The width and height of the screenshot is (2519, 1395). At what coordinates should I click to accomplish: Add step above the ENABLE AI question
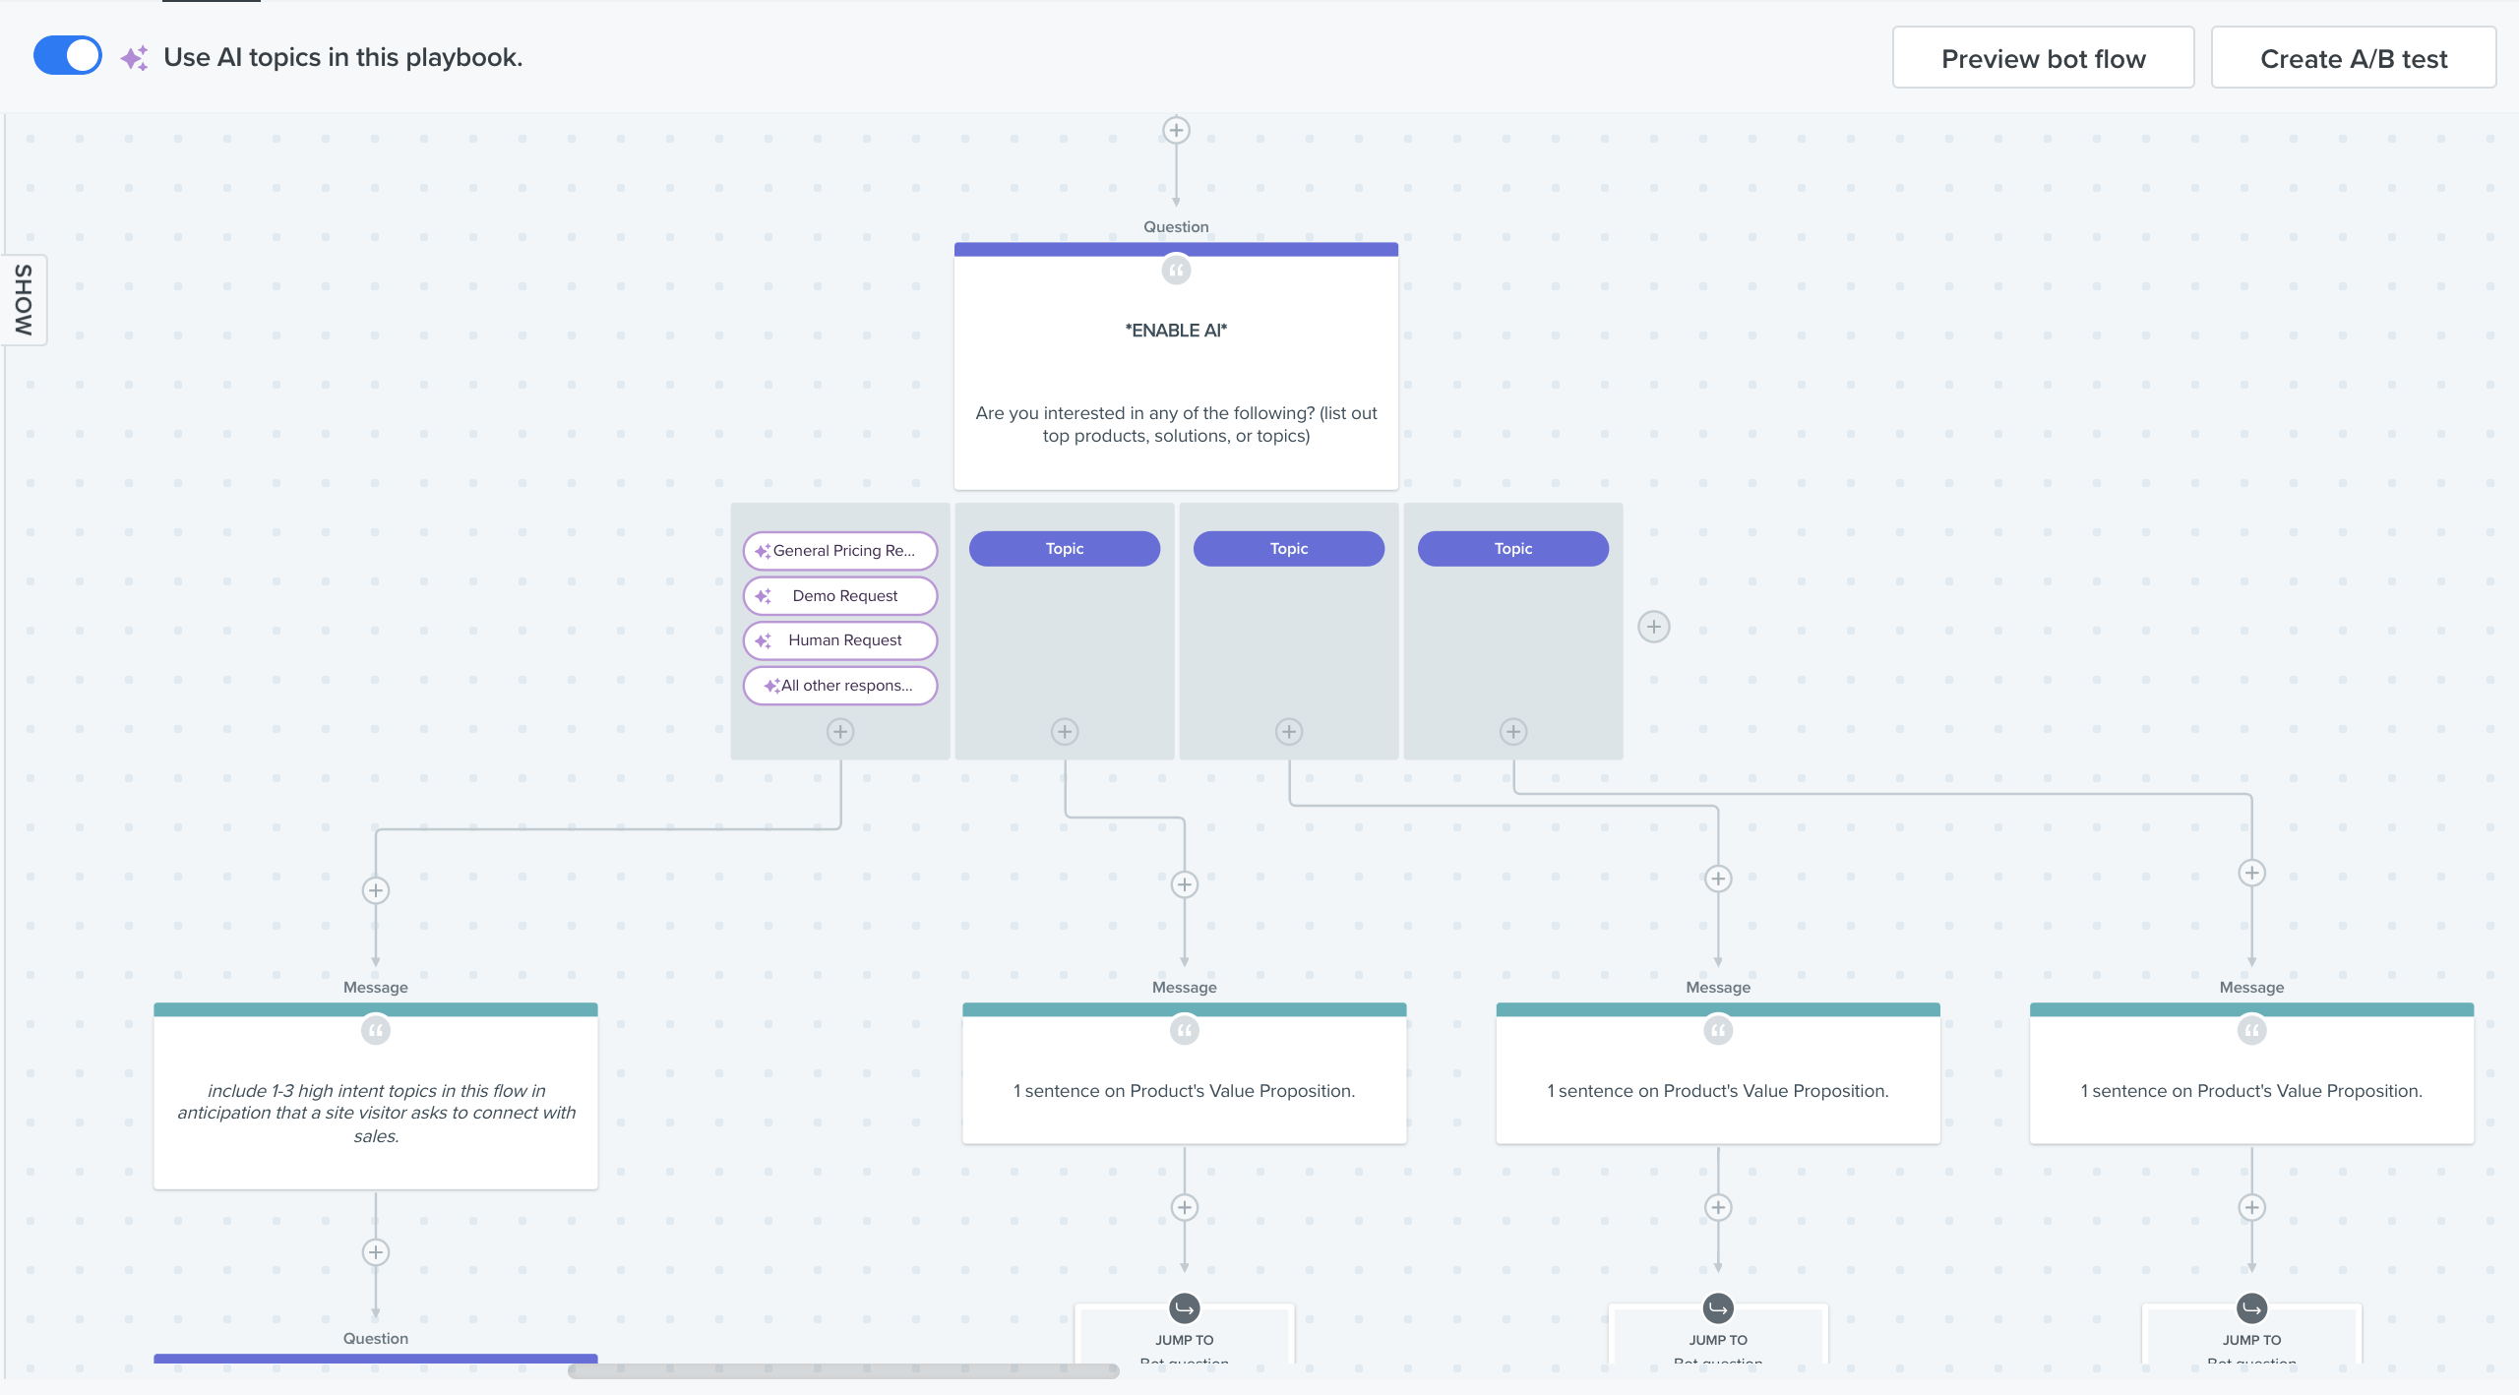(x=1176, y=130)
